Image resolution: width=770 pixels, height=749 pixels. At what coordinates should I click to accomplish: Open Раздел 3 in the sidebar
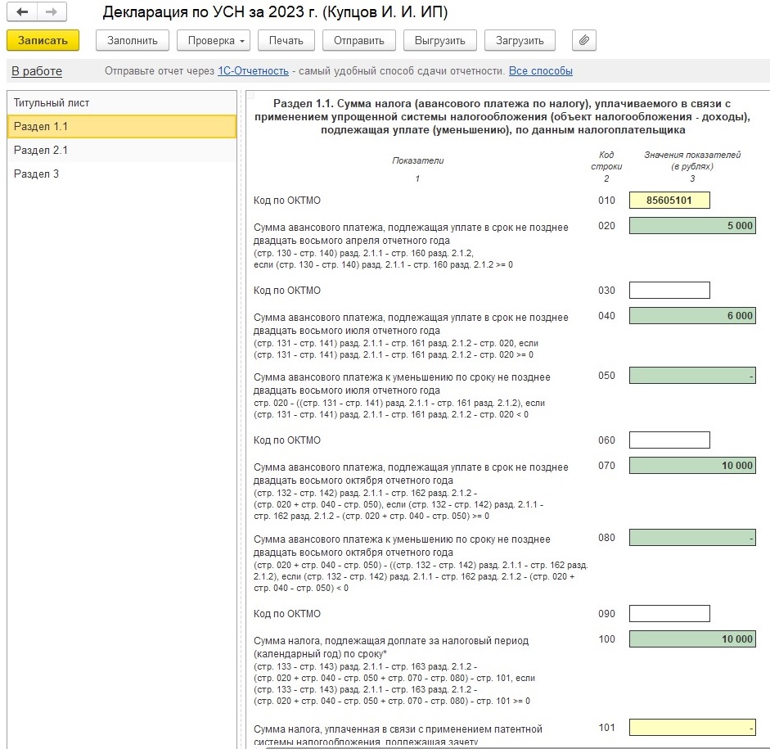122,174
